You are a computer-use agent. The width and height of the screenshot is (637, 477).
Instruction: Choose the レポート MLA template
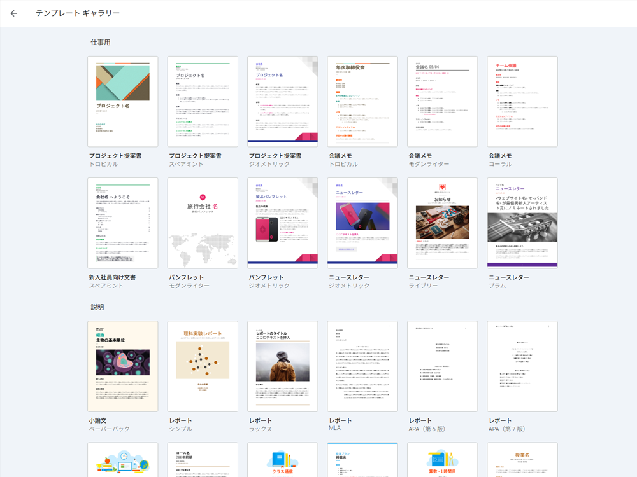tap(362, 366)
